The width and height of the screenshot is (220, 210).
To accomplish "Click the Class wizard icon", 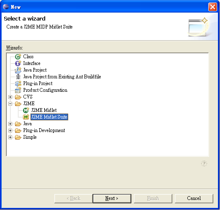I will pyautogui.click(x=18, y=57).
